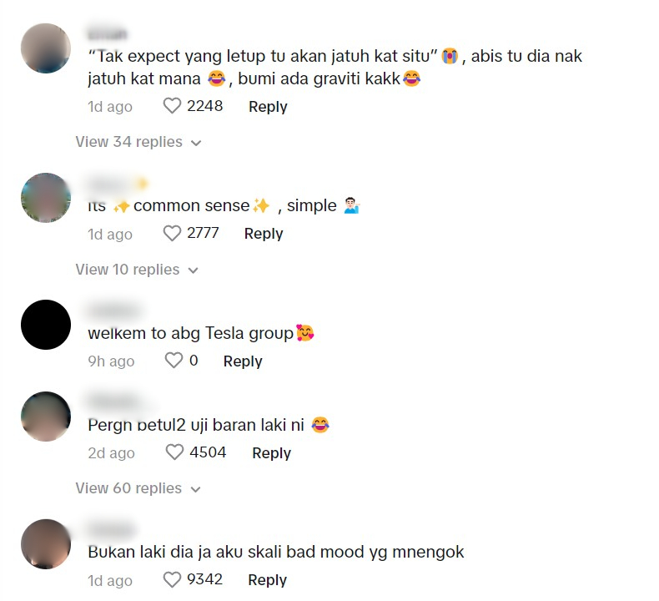Screen dimensions: 659x601
Task: Open avatar of bad mood commenter
Action: (46, 544)
